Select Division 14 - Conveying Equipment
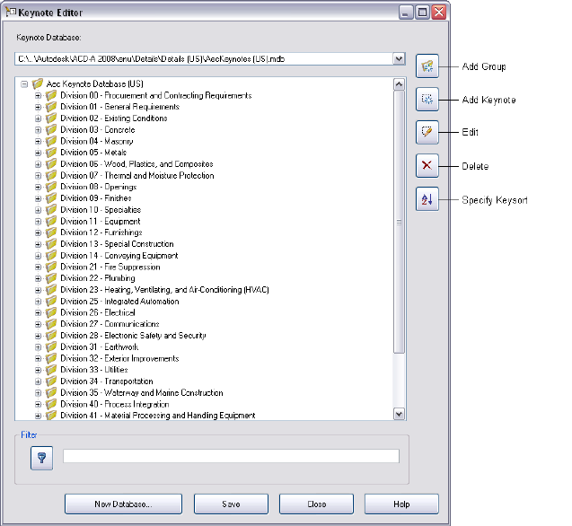Image resolution: width=572 pixels, height=526 pixels. click(x=119, y=255)
